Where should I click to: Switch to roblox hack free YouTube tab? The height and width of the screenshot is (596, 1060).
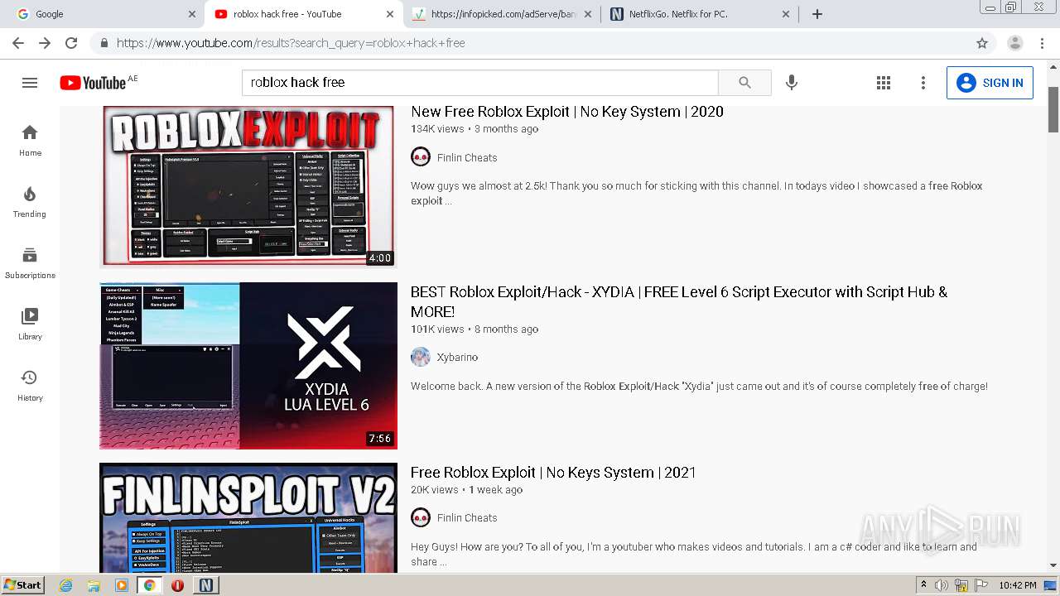click(x=303, y=14)
